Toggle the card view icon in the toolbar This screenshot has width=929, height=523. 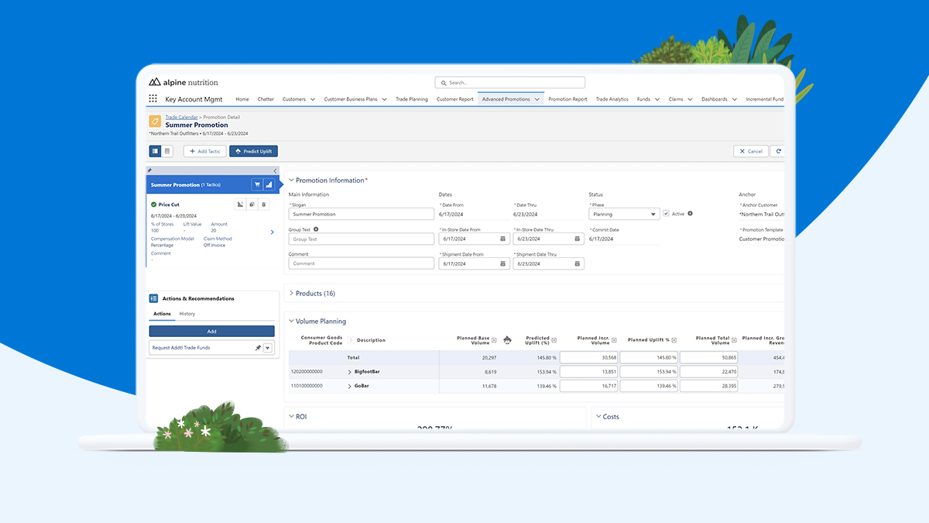pos(157,151)
